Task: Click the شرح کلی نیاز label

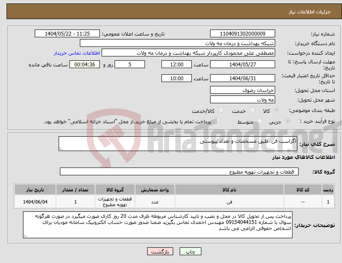Action: (317, 144)
